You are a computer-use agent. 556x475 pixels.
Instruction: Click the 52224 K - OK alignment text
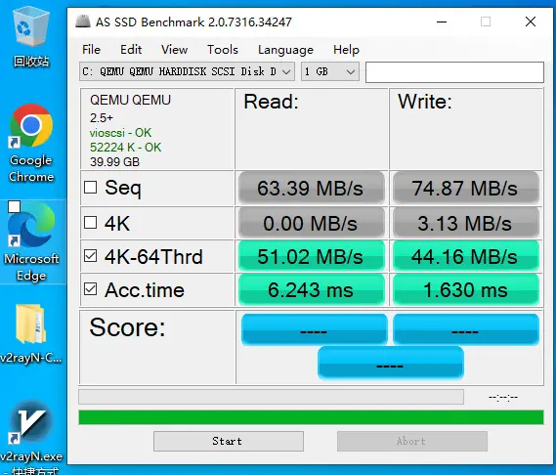[x=125, y=148]
